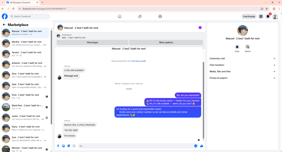The height and width of the screenshot is (152, 282).
Task: Click the Mute bell icon
Action: [237, 47]
